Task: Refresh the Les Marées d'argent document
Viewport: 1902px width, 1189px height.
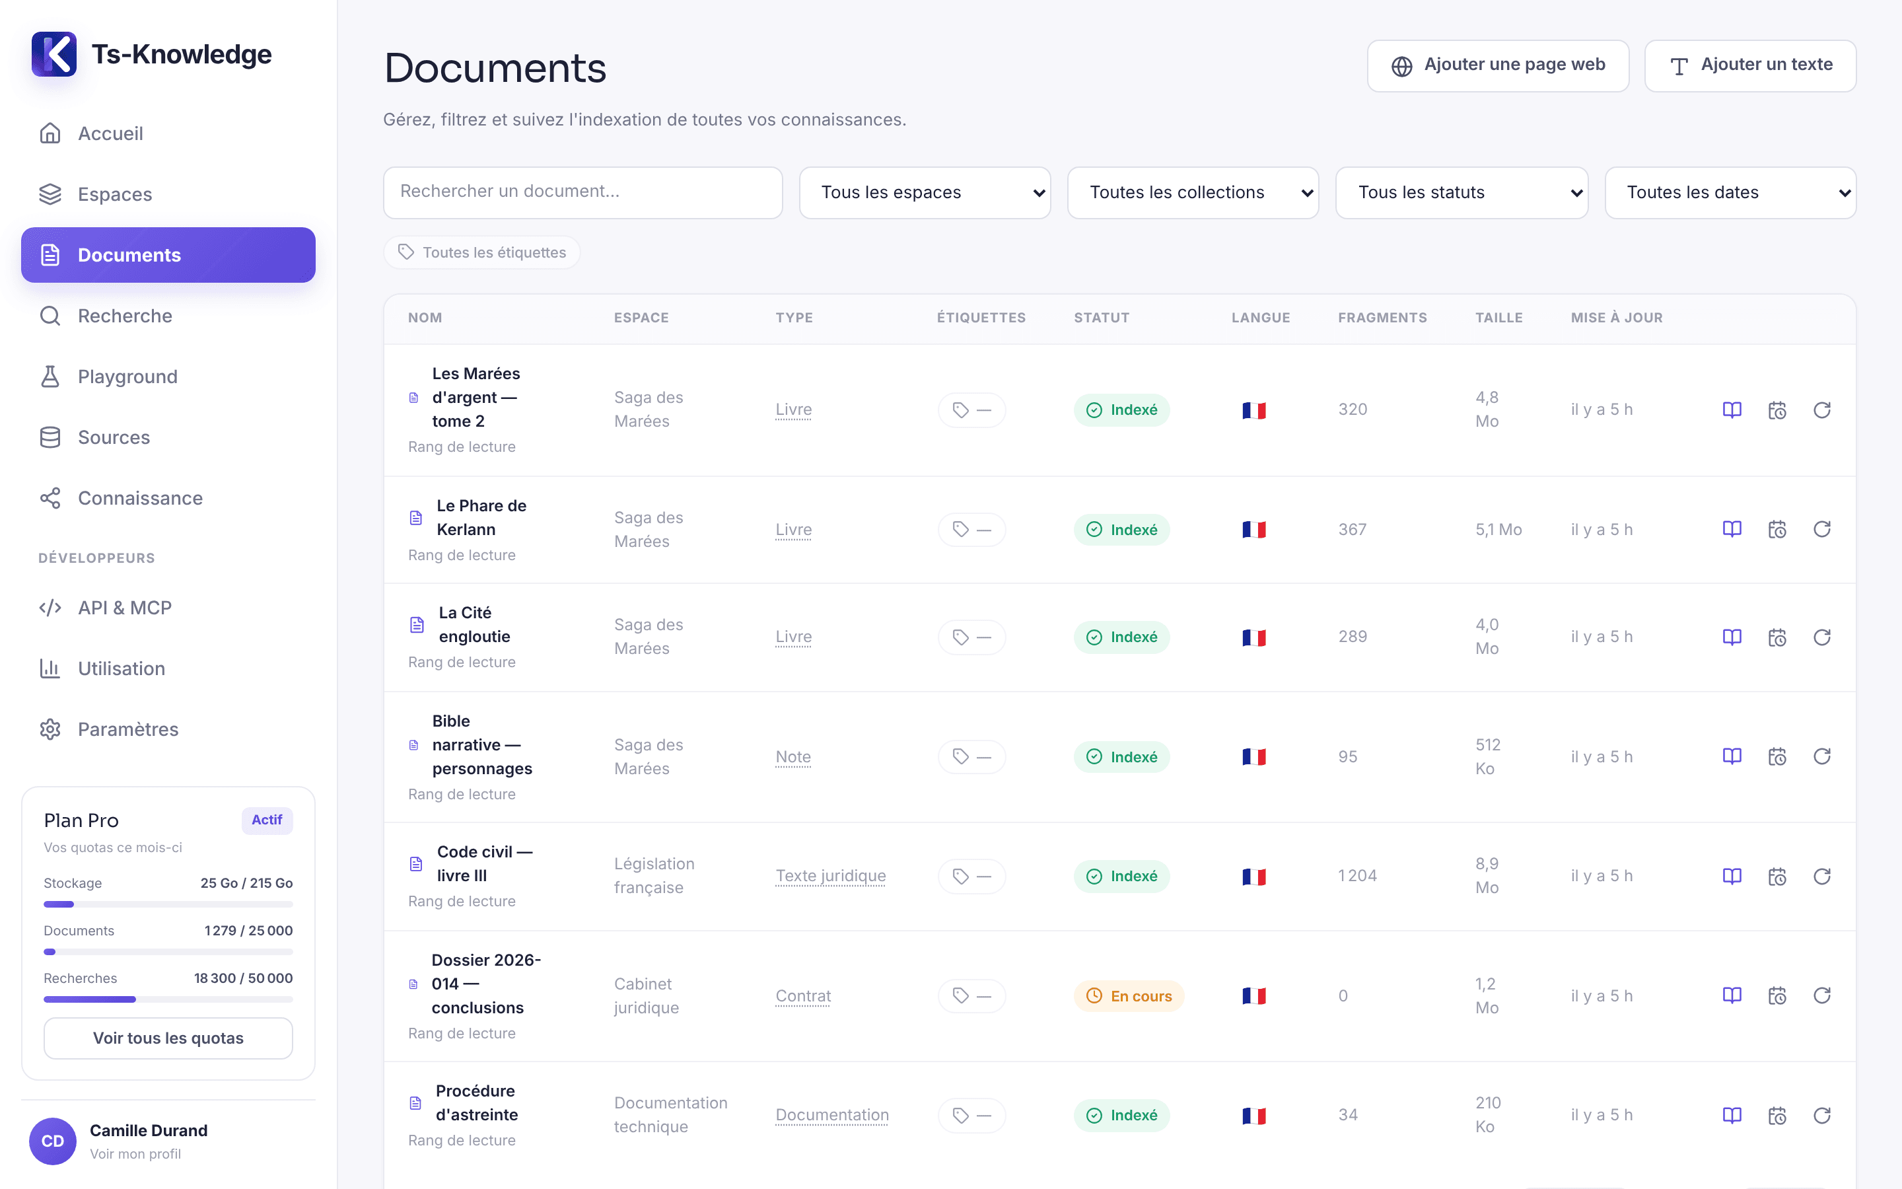Action: pos(1822,410)
